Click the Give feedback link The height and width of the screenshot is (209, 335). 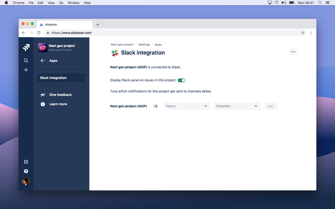point(60,95)
